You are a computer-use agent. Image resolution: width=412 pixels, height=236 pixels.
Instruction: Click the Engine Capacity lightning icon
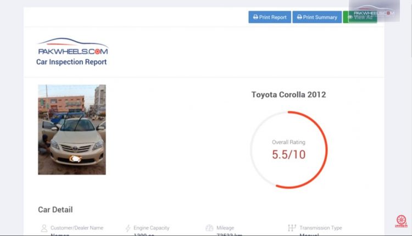coord(128,228)
